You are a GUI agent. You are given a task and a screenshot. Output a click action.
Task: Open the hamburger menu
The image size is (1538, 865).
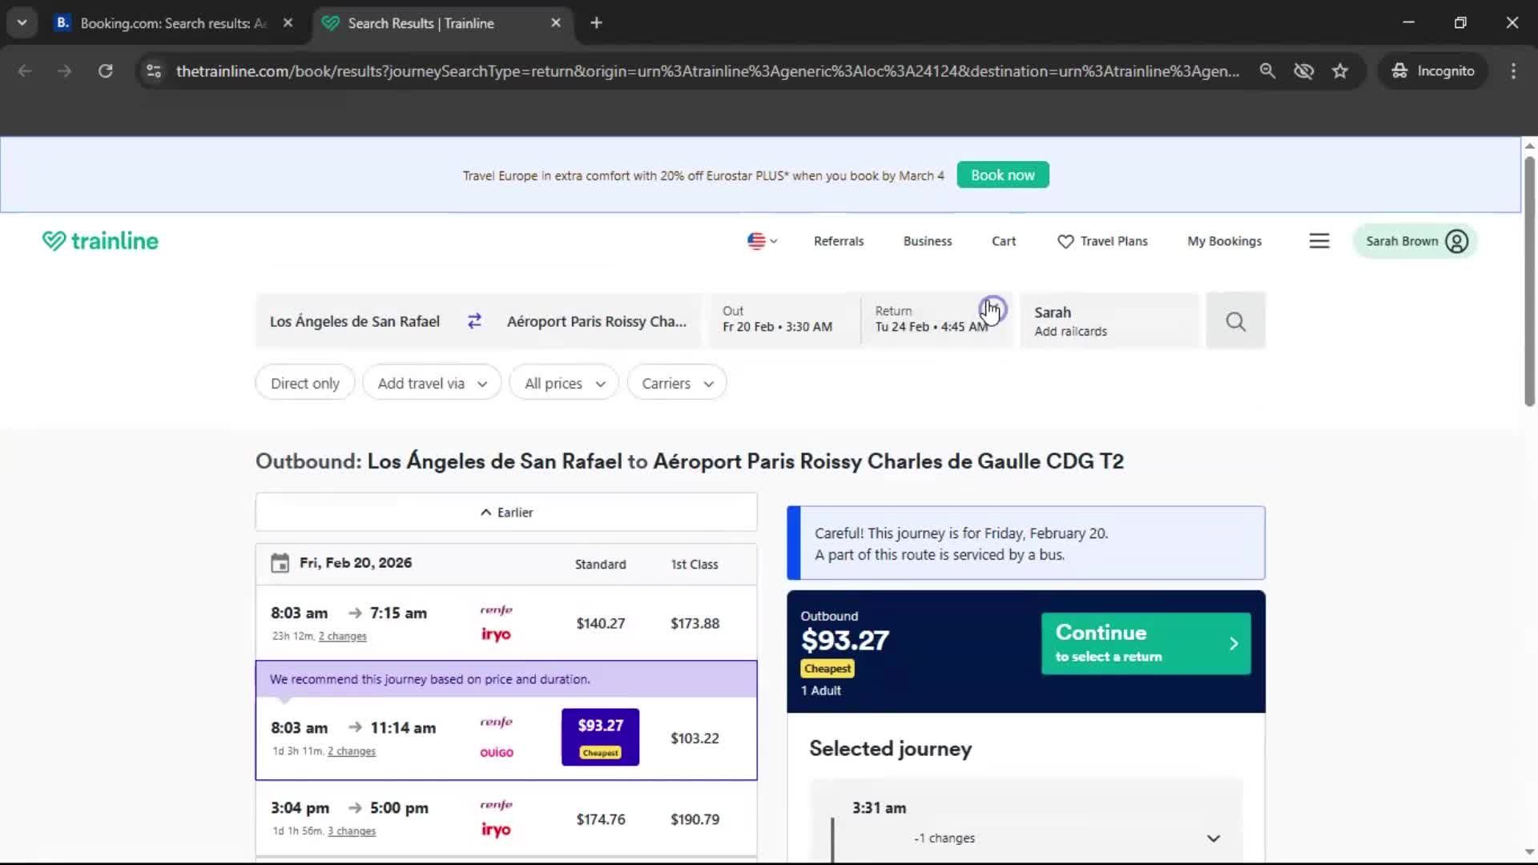[1319, 240]
